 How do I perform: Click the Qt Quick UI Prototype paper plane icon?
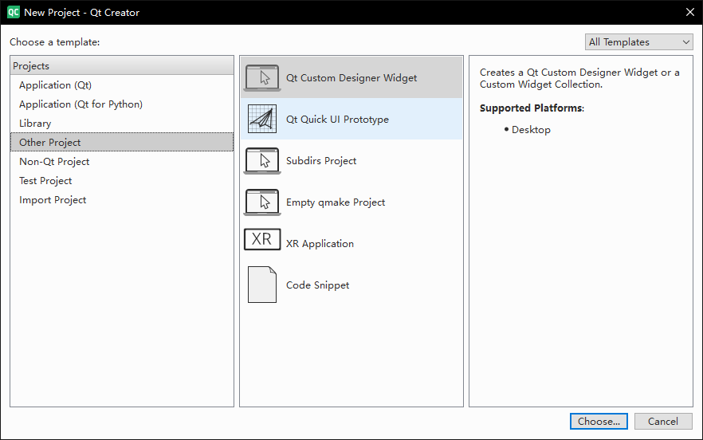pyautogui.click(x=262, y=119)
